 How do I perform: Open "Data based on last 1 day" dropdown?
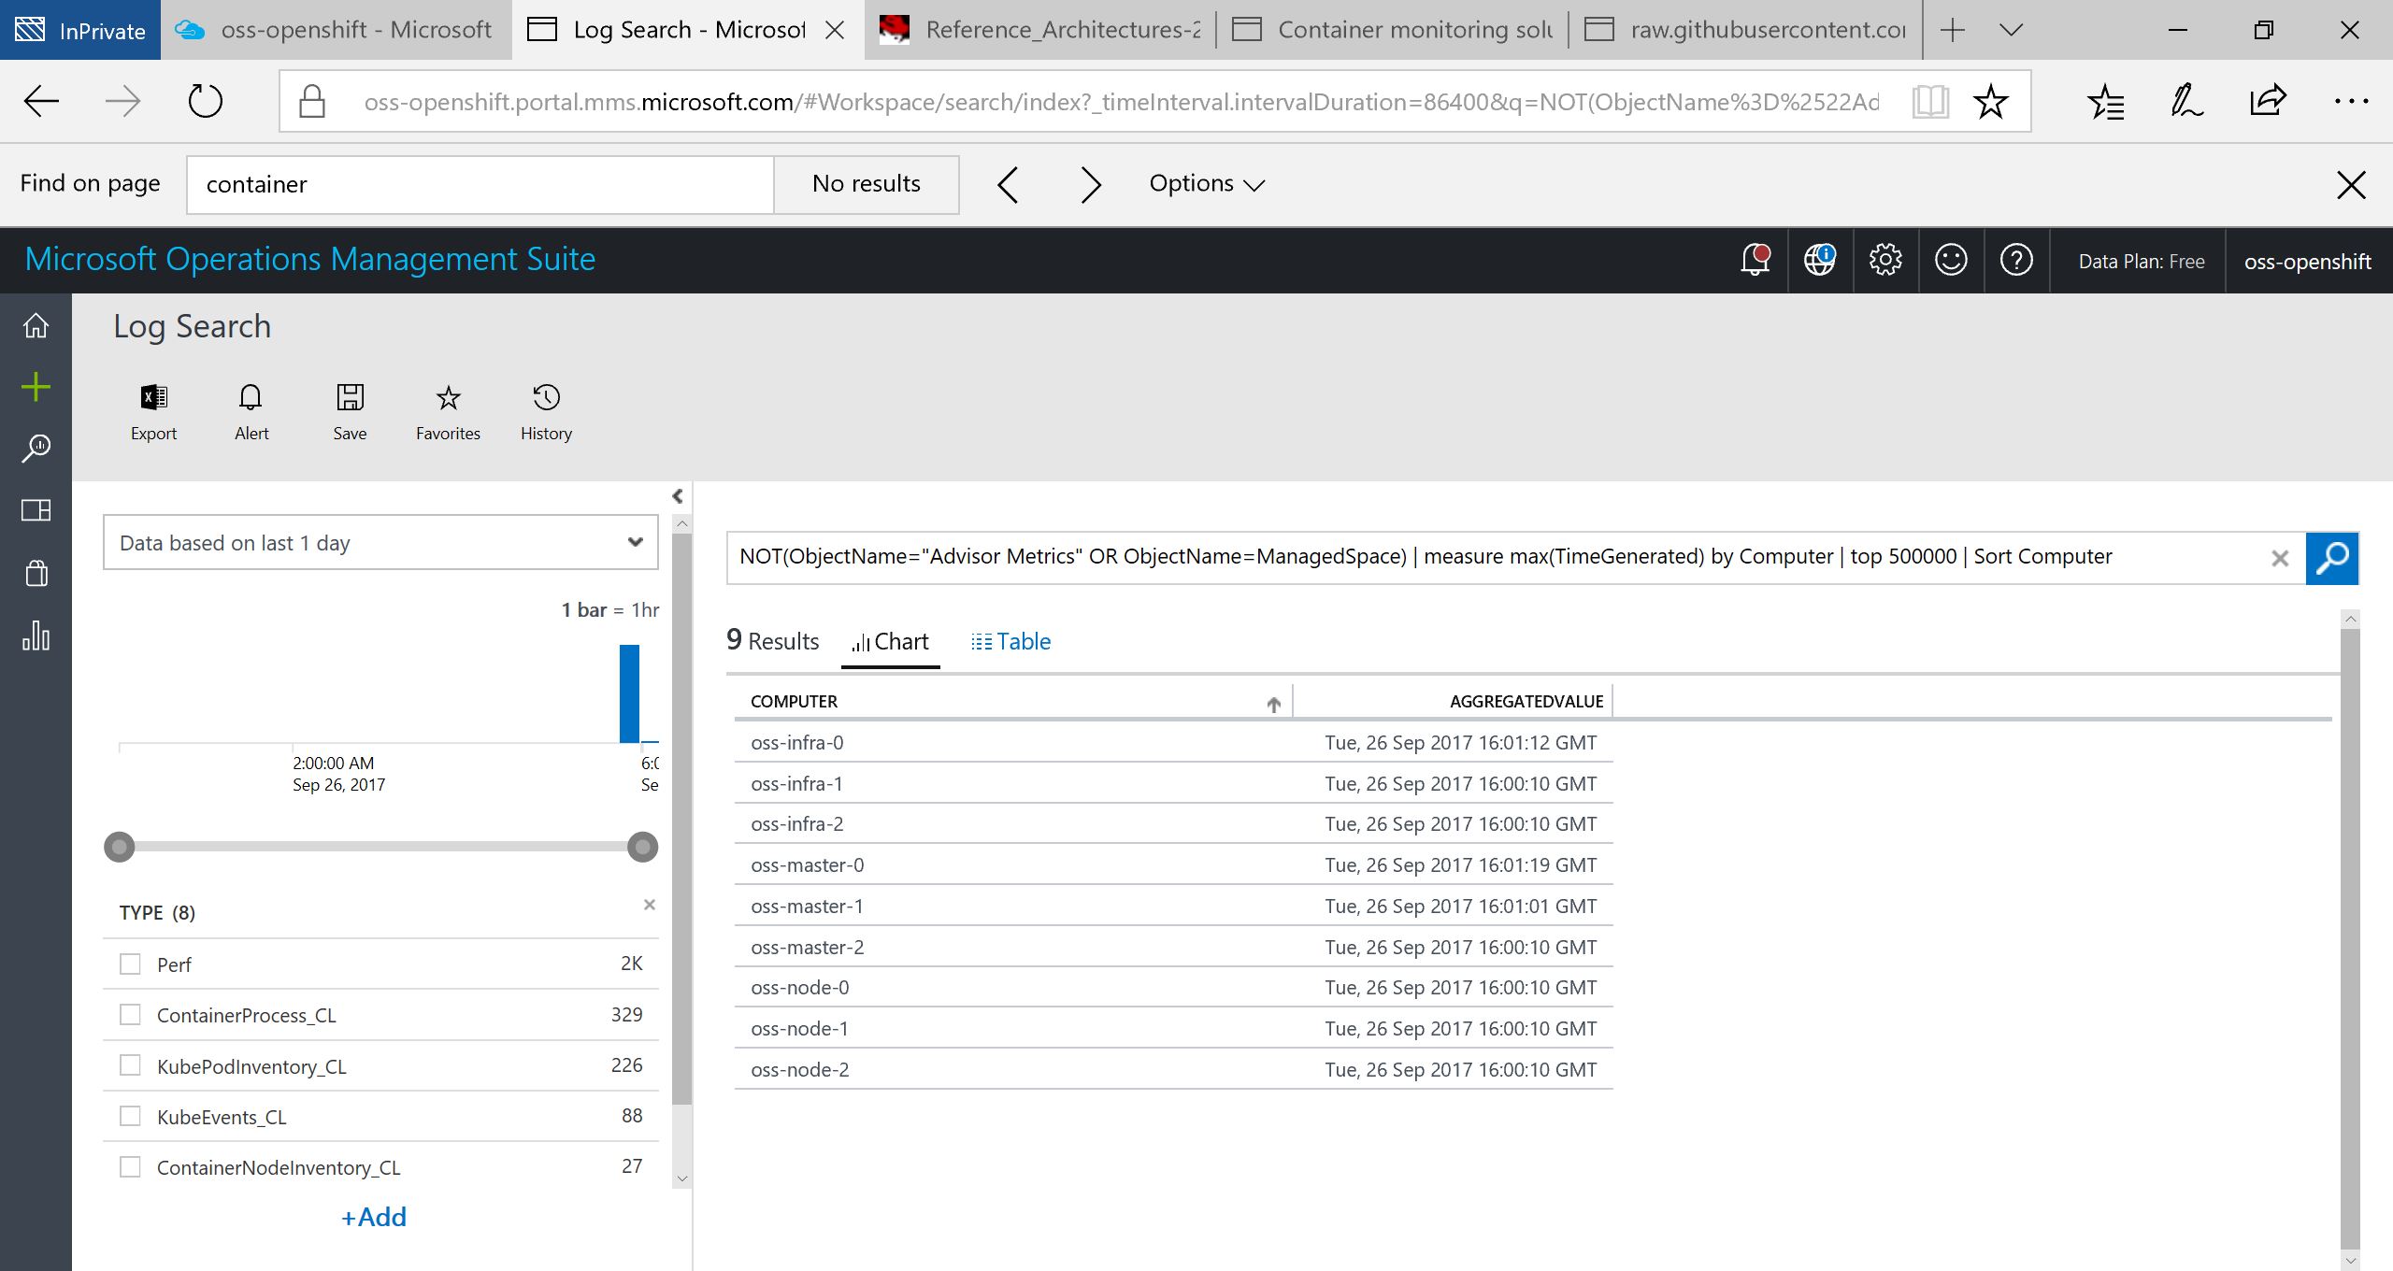pos(380,543)
